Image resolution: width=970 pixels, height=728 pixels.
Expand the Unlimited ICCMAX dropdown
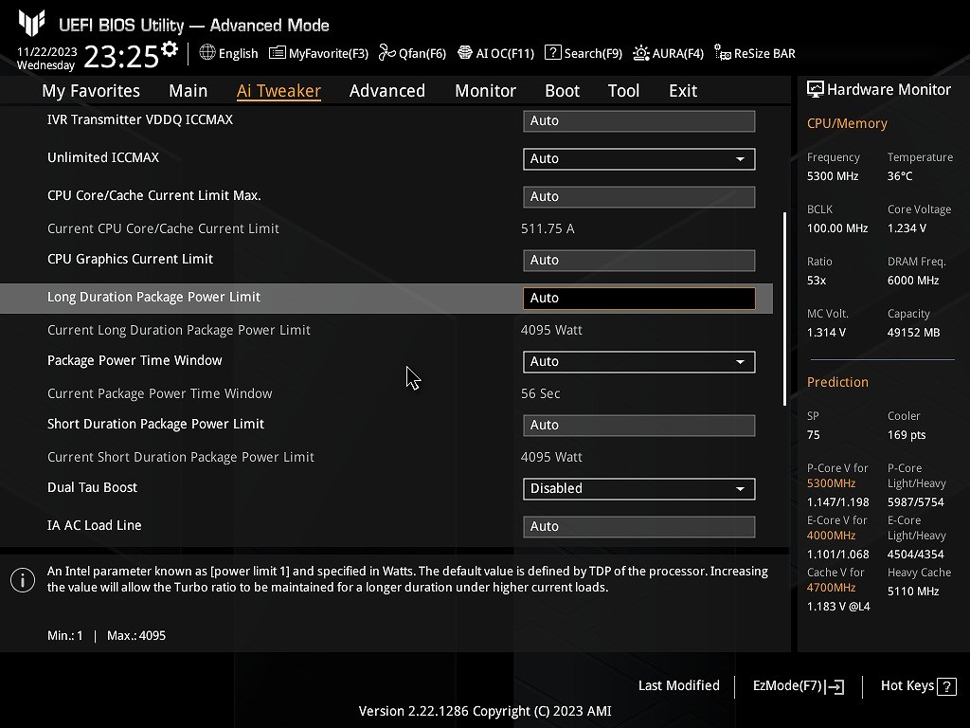(x=638, y=159)
